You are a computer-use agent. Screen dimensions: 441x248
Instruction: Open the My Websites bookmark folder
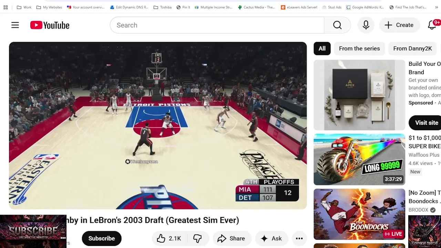(49, 7)
